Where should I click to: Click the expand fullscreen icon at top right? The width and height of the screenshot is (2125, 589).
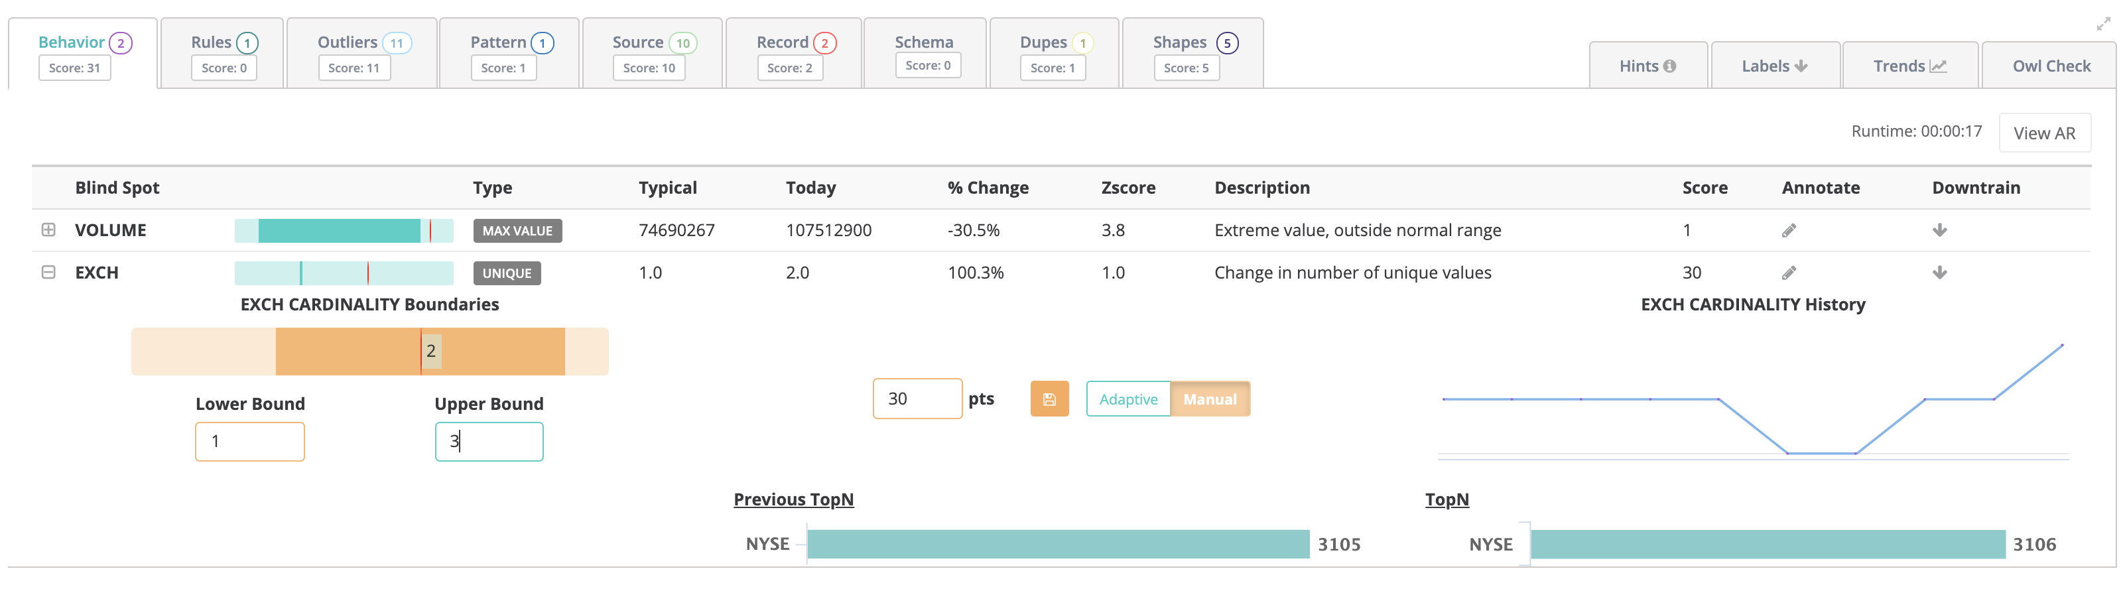coord(2102,24)
